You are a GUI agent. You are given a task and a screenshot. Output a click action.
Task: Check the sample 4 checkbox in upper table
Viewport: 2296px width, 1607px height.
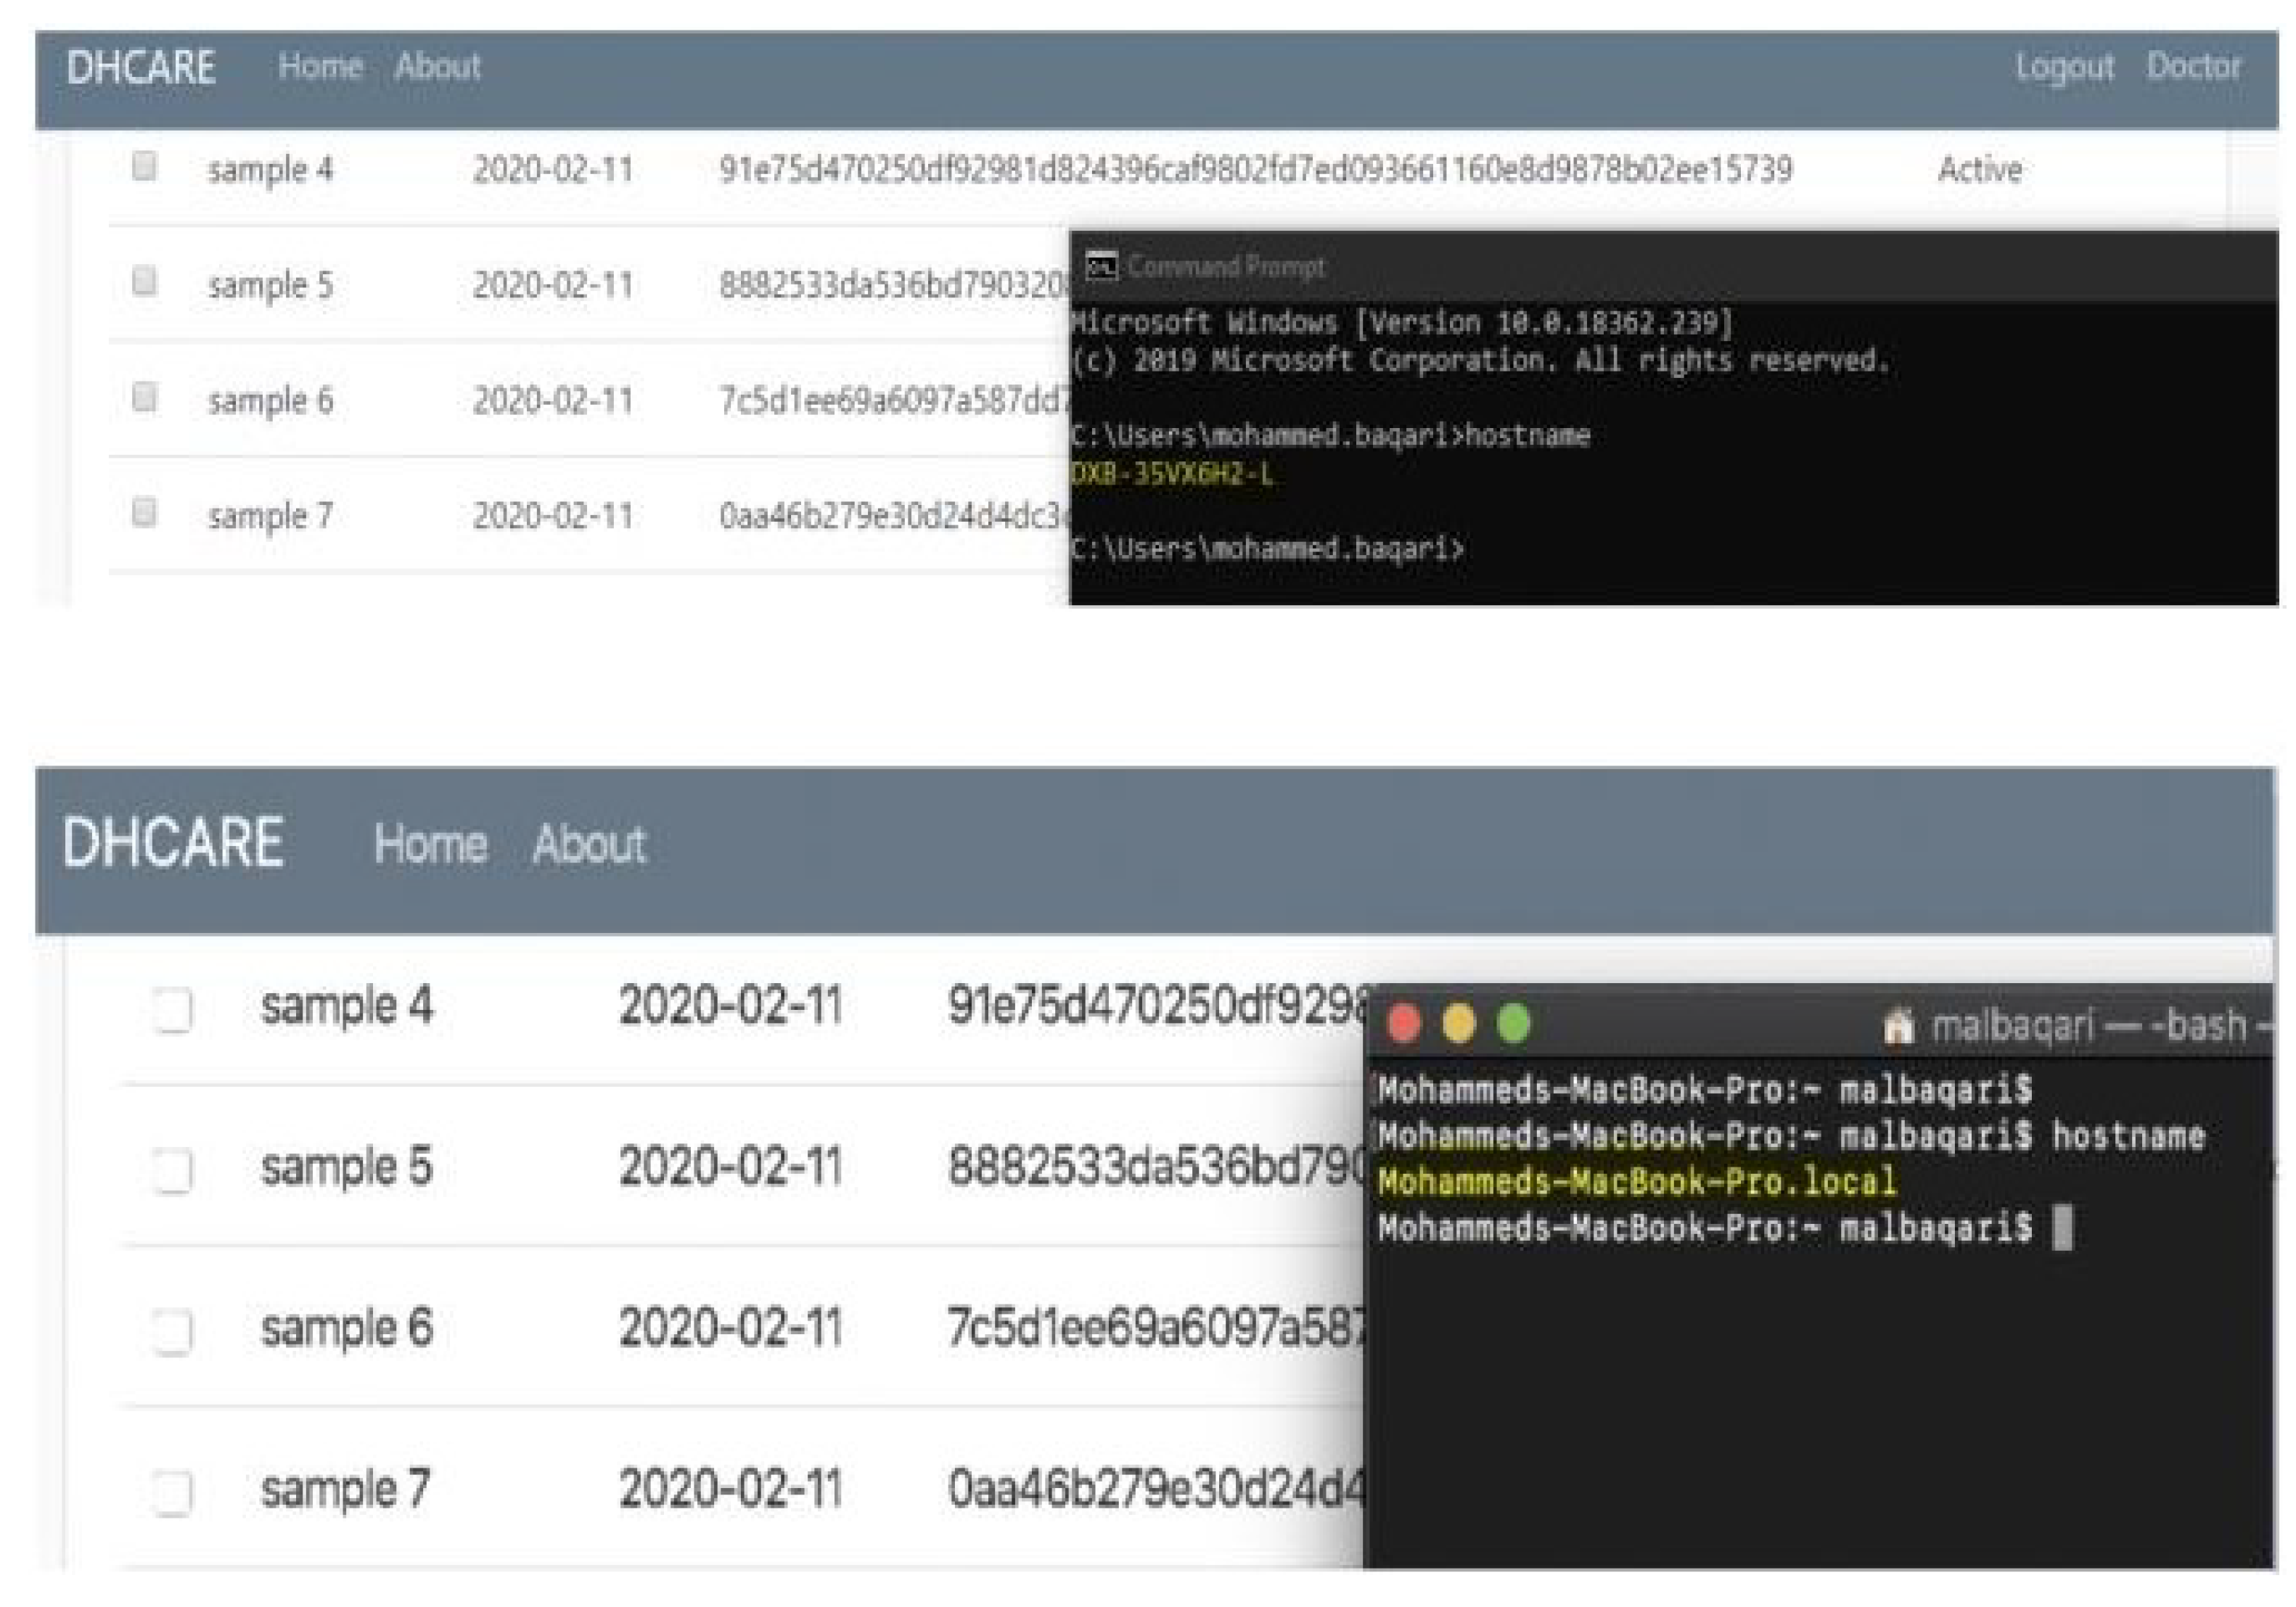[x=145, y=165]
